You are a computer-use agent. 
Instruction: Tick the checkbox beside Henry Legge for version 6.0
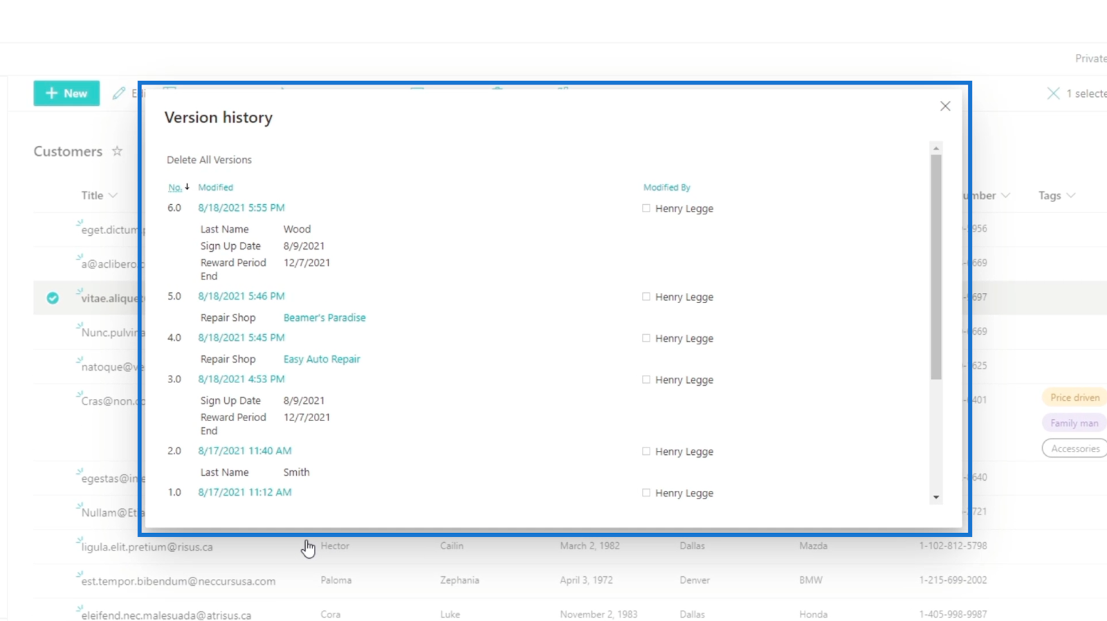[646, 207]
